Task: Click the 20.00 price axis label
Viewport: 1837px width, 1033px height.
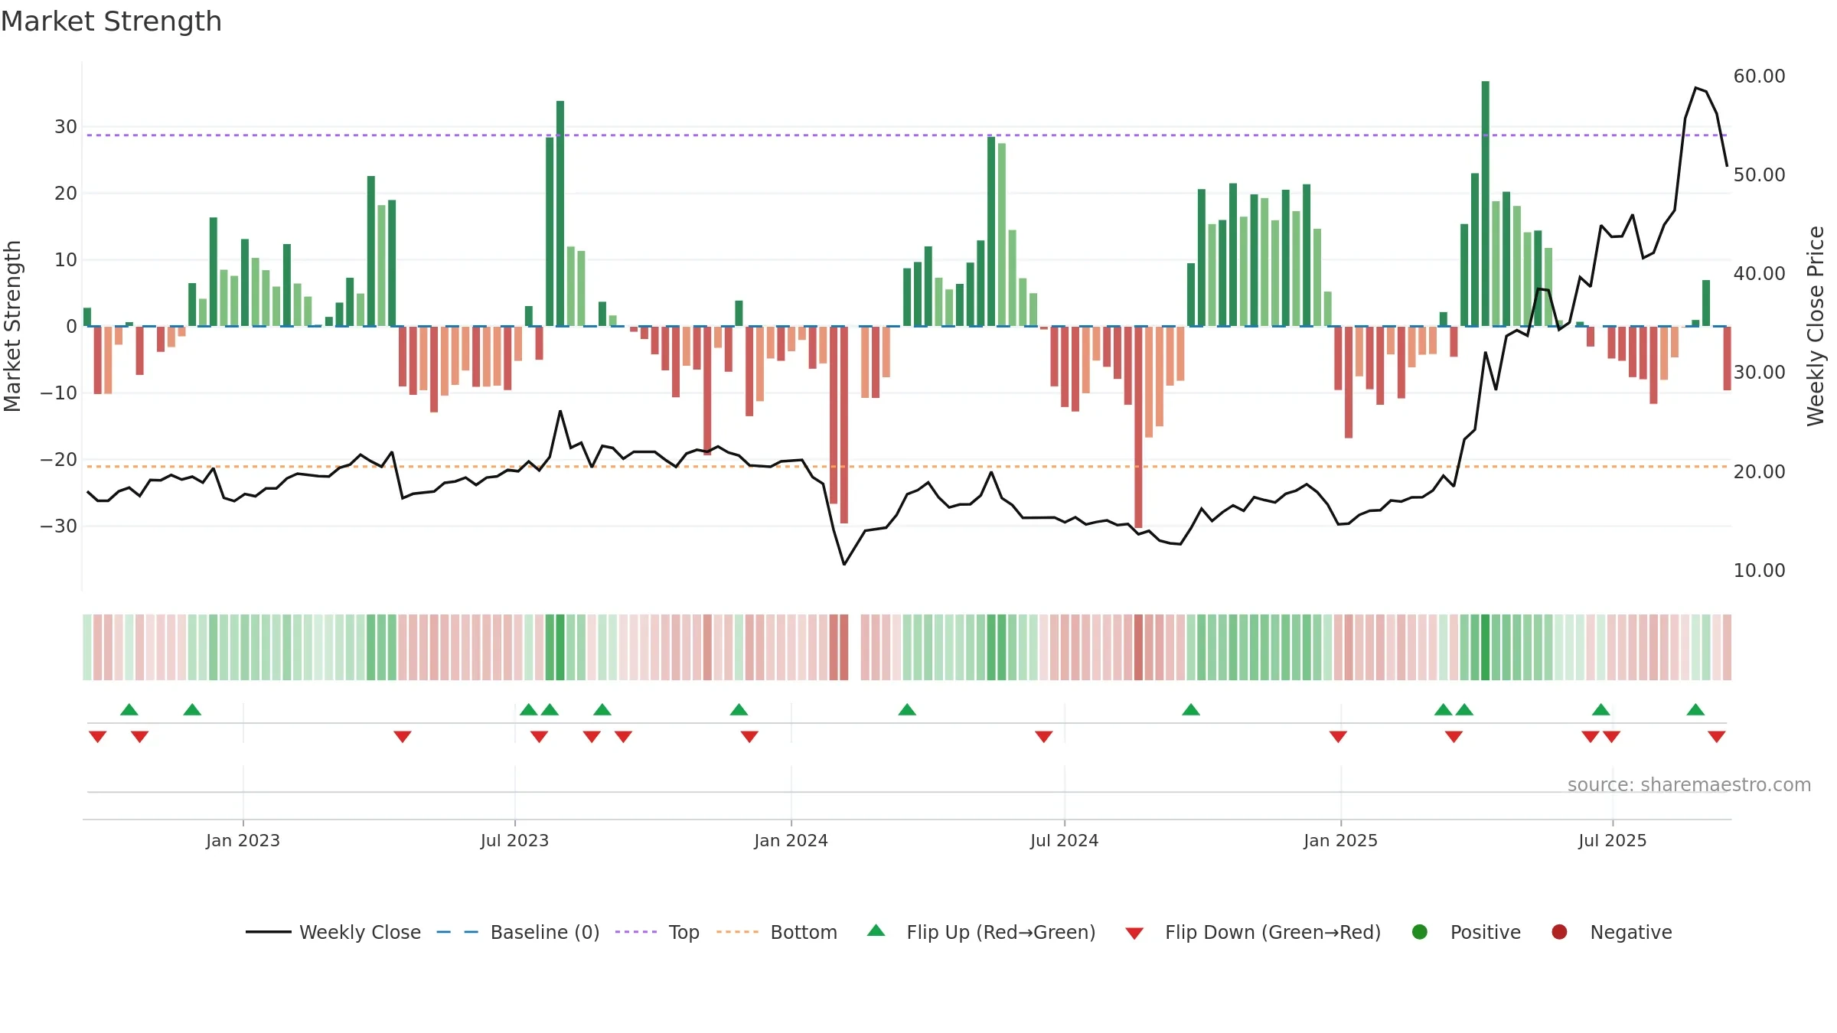Action: 1759,472
